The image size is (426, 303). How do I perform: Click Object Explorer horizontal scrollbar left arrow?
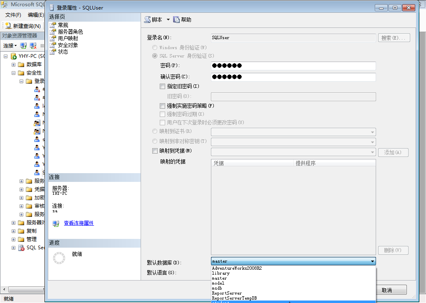point(4,289)
